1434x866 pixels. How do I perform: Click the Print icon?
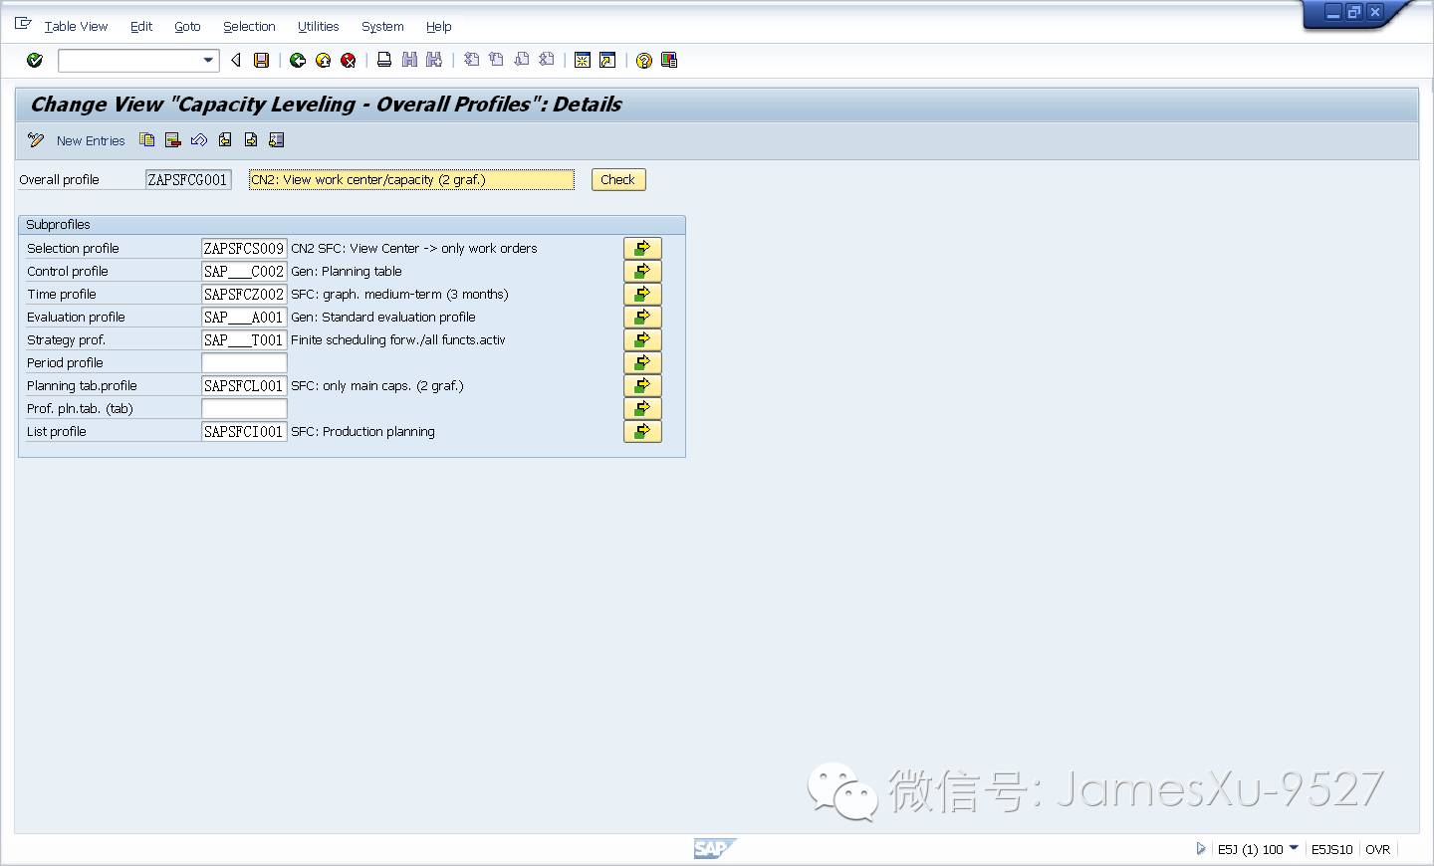point(384,60)
